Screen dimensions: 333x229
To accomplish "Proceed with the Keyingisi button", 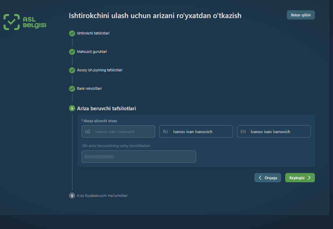I will pyautogui.click(x=300, y=178).
